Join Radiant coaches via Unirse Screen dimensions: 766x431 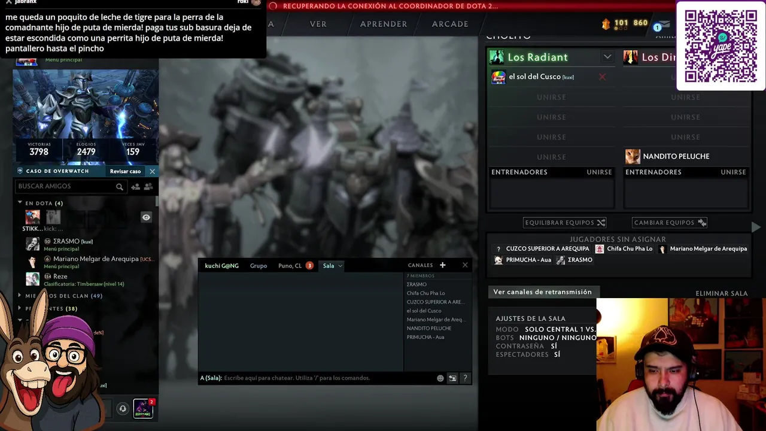tap(599, 172)
